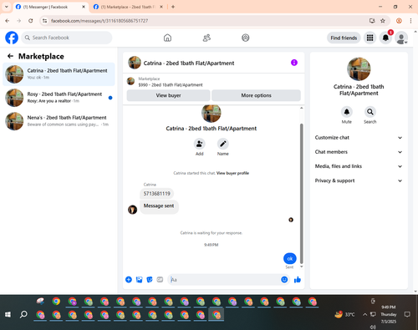Click the Message sent bubble

pos(159,206)
